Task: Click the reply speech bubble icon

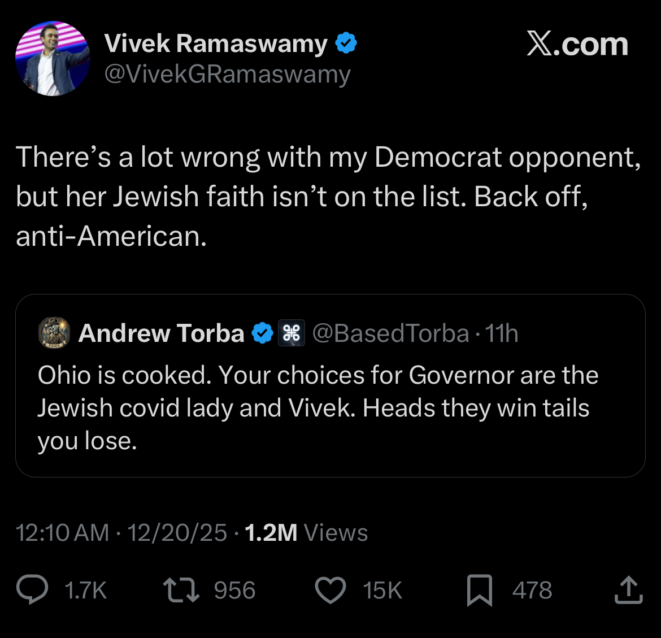Action: (32, 590)
